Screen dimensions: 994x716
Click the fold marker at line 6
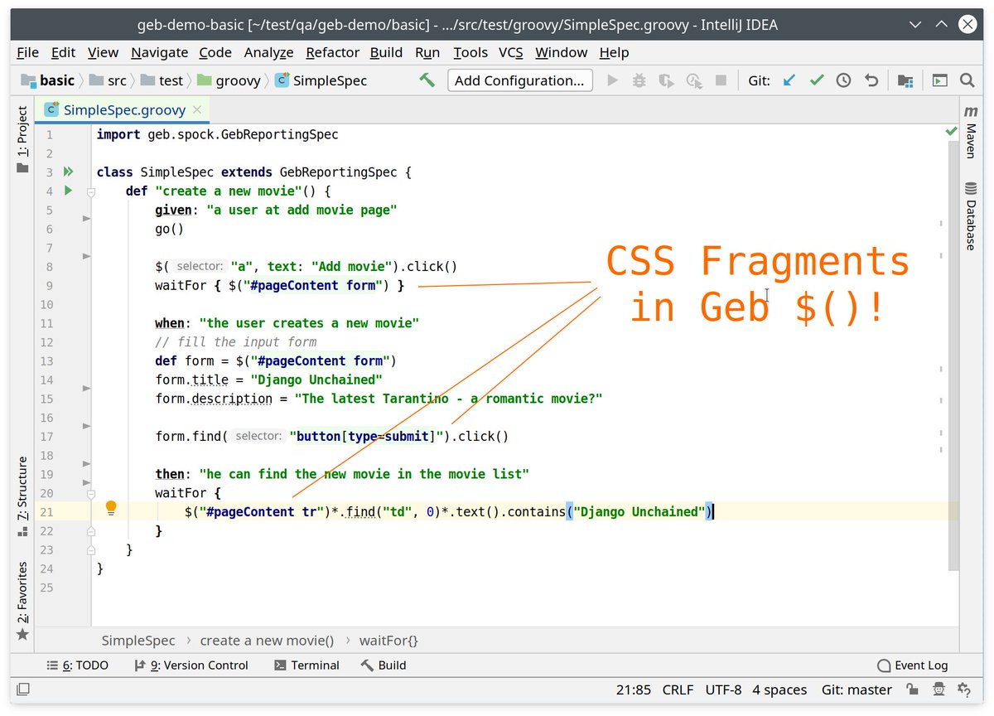tap(86, 219)
